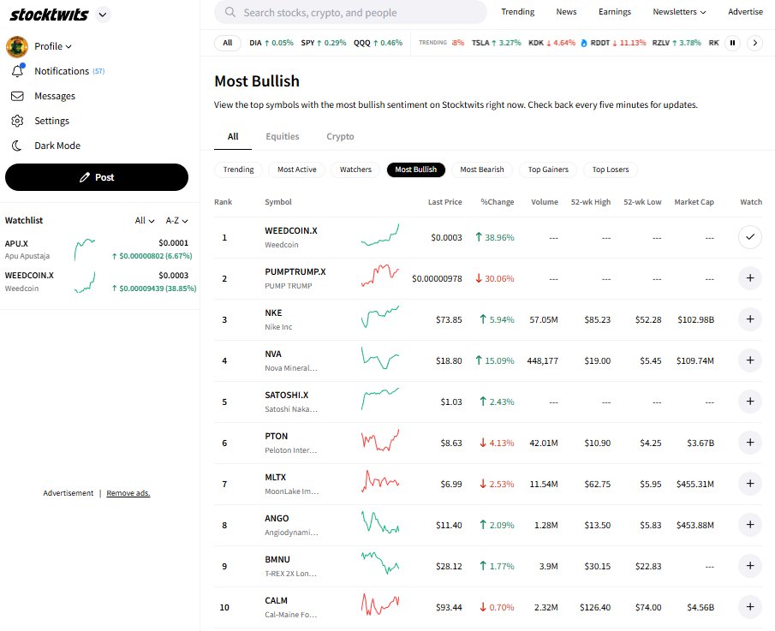Click the Stocktwits logo
This screenshot has height=631, width=775.
click(x=48, y=14)
